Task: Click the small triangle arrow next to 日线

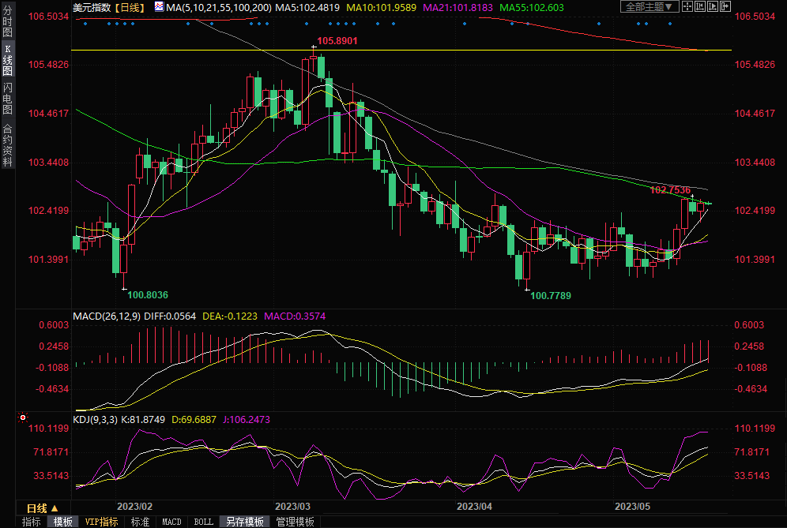Action: 55,508
